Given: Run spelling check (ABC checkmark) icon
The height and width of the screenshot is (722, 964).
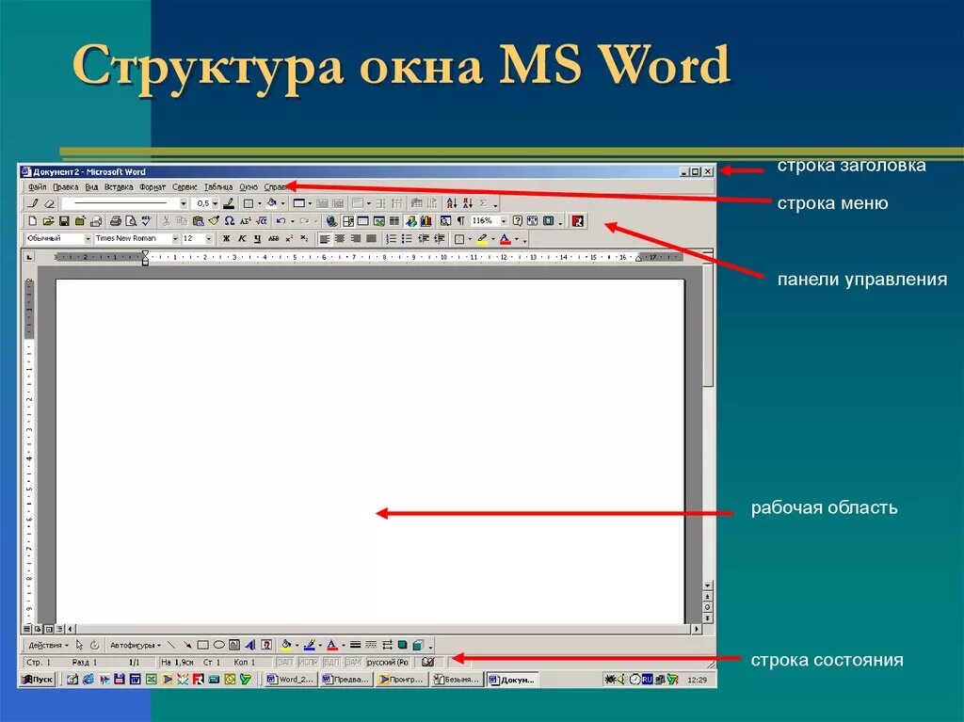Looking at the screenshot, I should pyautogui.click(x=146, y=221).
